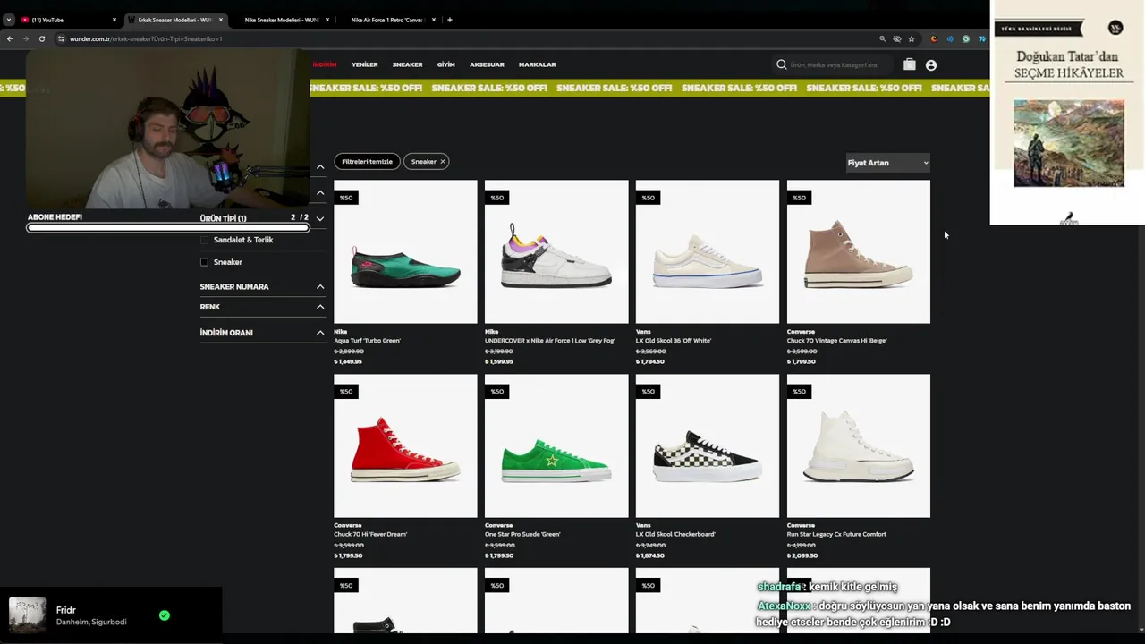Expand the SNEAKER NUMARA filter section
Screen dimensions: 1145x644
click(262, 286)
